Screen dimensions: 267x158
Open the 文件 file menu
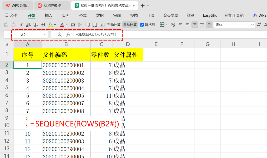tap(11, 15)
